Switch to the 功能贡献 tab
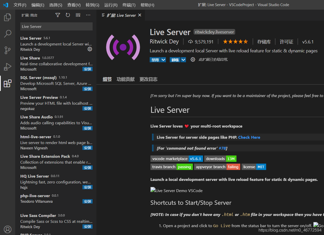This screenshot has height=235, width=324. tap(126, 79)
